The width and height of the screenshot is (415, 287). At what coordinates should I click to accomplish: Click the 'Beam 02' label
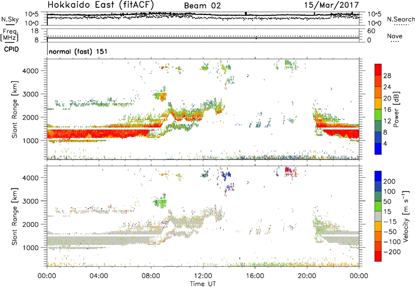point(202,6)
